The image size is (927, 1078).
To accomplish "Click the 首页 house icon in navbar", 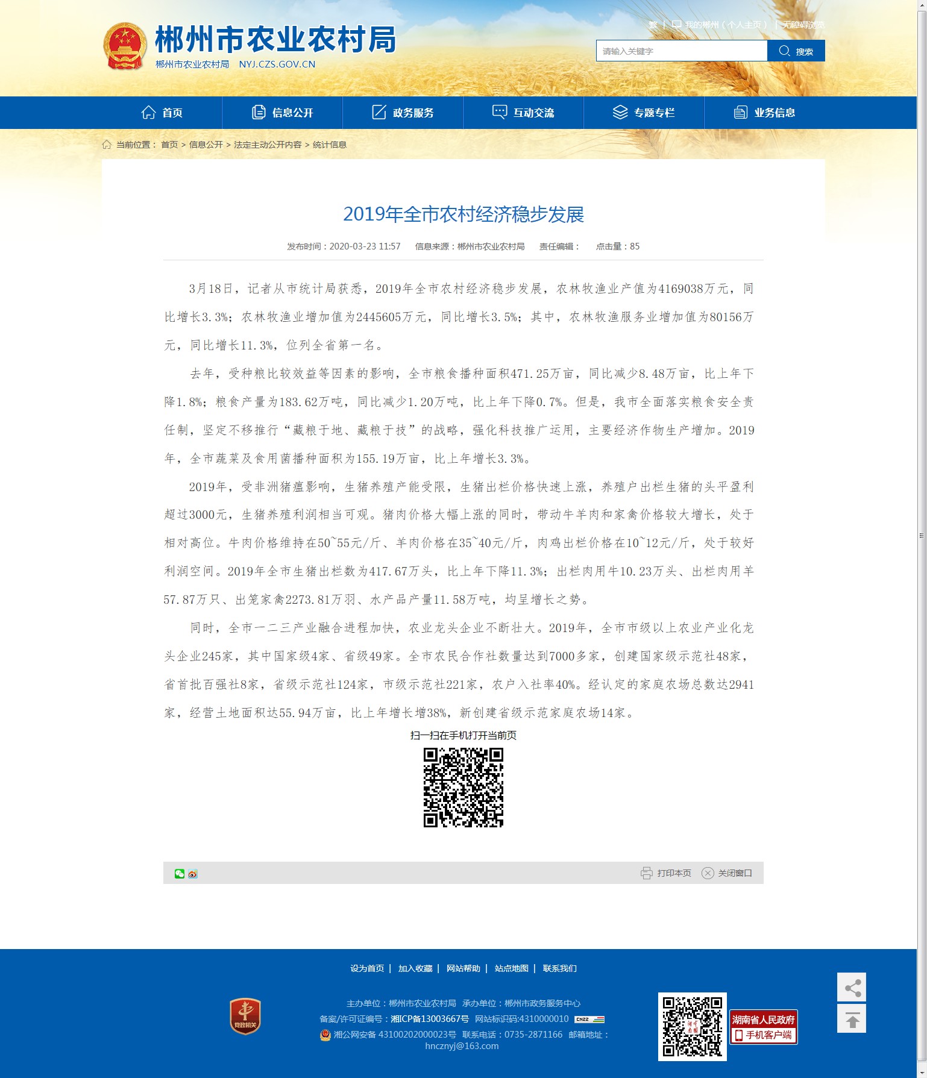I will coord(148,112).
